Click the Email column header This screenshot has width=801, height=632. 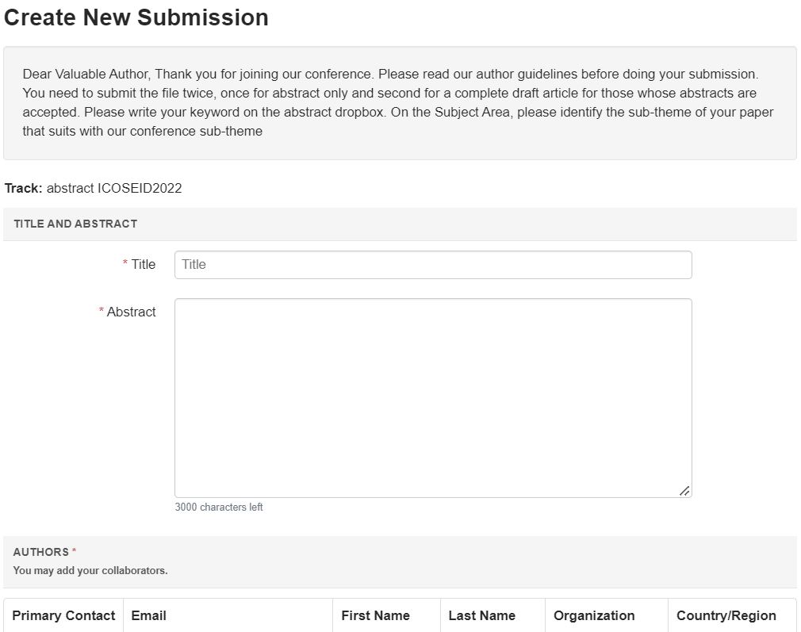(148, 615)
